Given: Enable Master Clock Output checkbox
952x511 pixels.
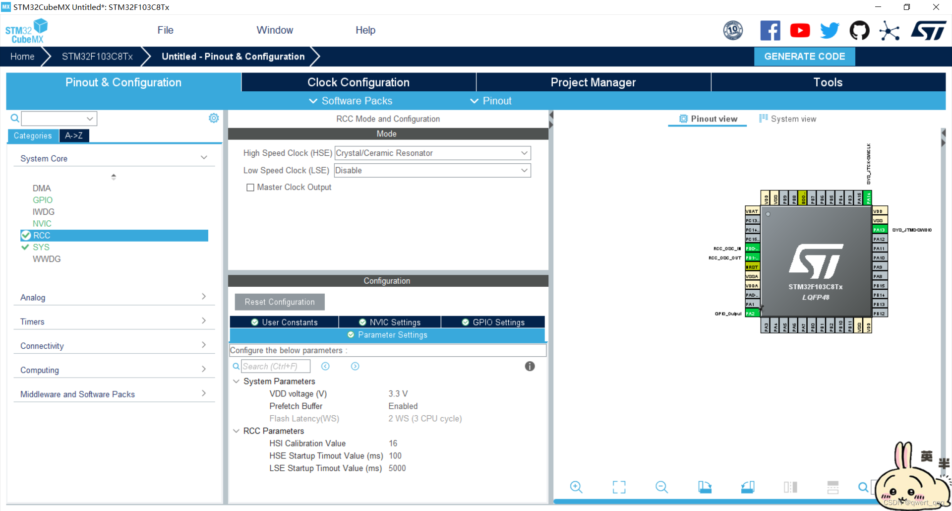Looking at the screenshot, I should [x=250, y=188].
